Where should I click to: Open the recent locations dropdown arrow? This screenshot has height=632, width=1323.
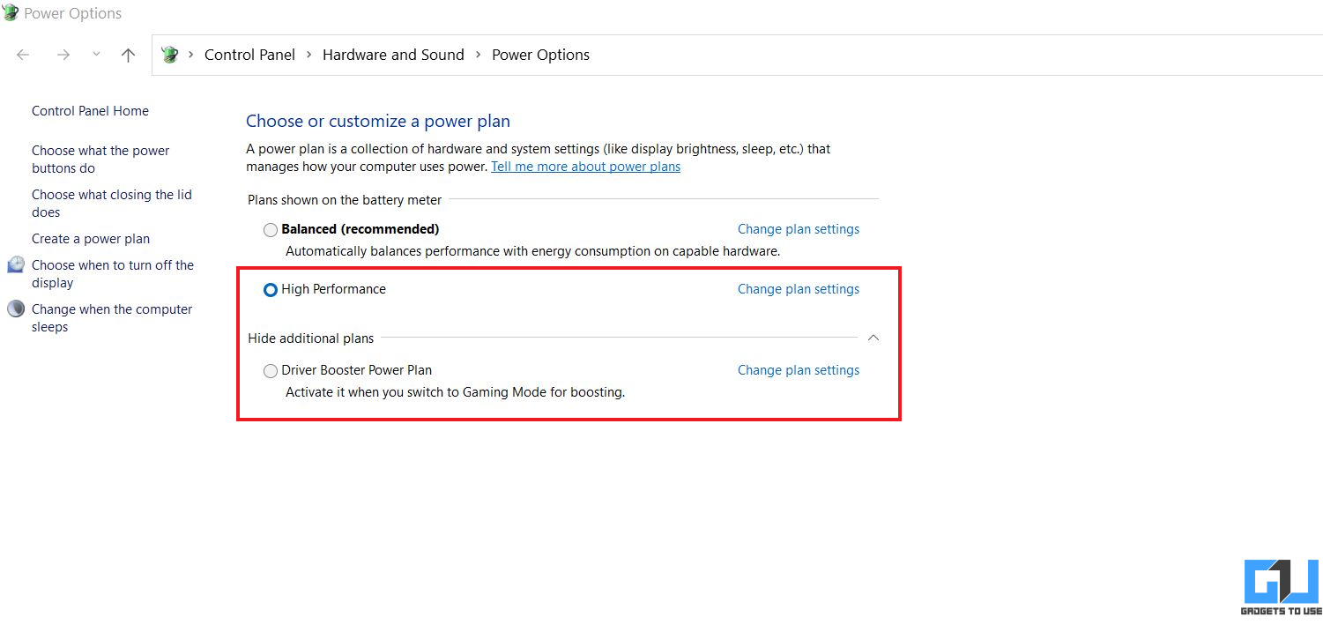click(96, 55)
